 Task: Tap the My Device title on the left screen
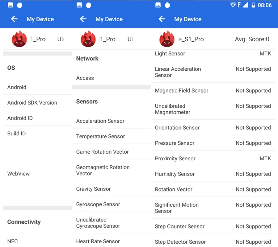click(x=40, y=19)
